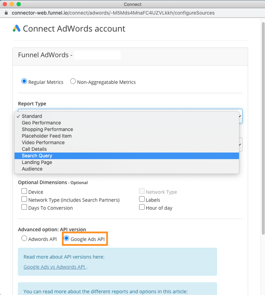Click the lock icon in address bar
The width and height of the screenshot is (265, 295).
tap(6, 13)
